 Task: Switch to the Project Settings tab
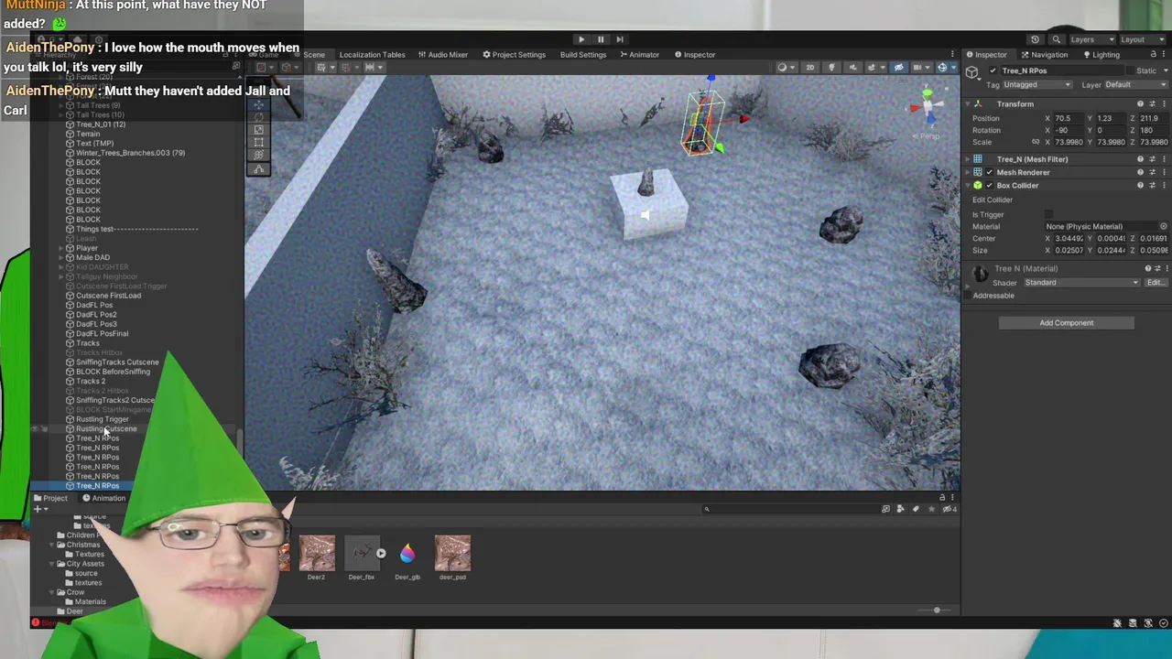pyautogui.click(x=514, y=55)
